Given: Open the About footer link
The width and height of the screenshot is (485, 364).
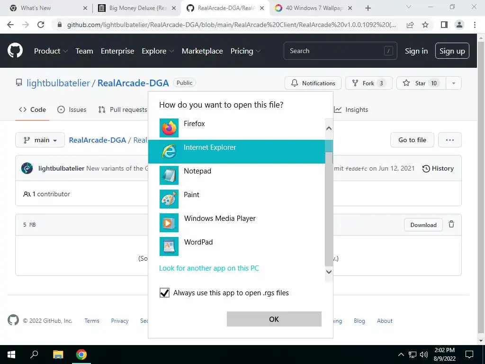Looking at the screenshot, I should 385,321.
